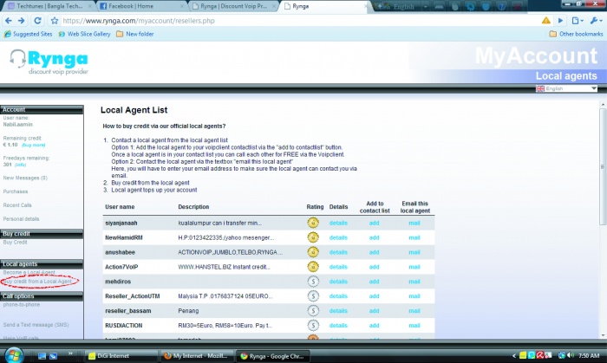
Task: Click the buy more credit link
Action: (x=33, y=145)
